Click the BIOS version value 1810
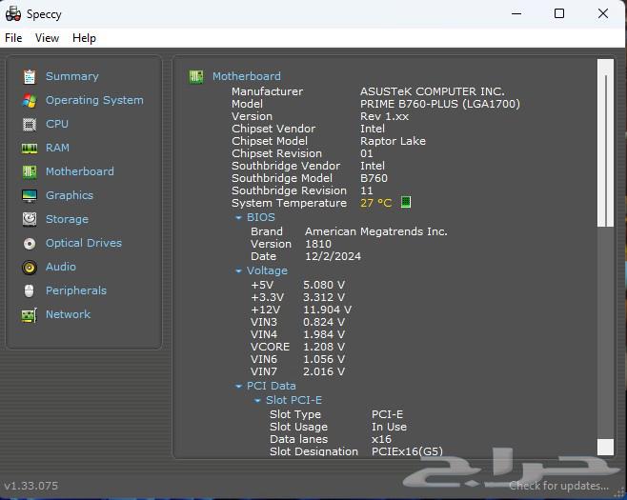Screen dimensions: 627x500 click(x=318, y=244)
